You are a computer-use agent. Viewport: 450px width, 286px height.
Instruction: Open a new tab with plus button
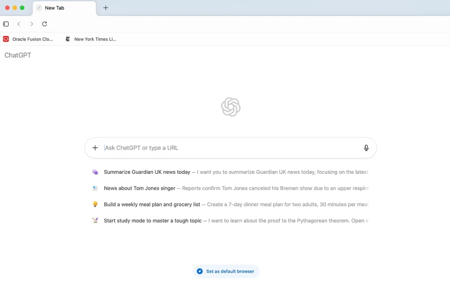coord(106,8)
